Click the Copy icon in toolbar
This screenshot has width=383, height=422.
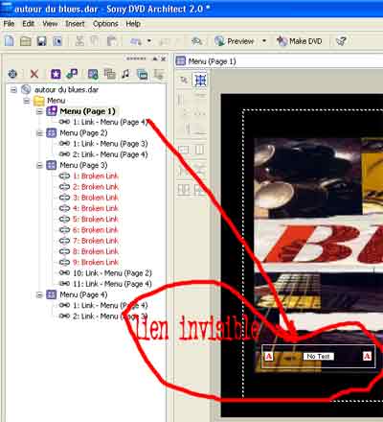click(x=95, y=41)
